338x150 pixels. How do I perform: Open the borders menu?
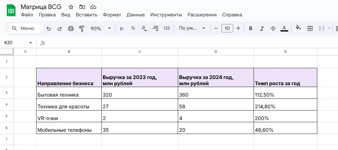310,28
